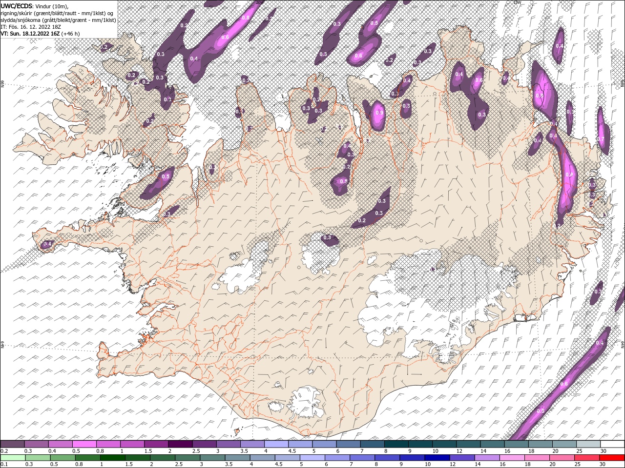Click the pale green 0.1 mm rain legend swatch

pyautogui.click(x=13, y=458)
